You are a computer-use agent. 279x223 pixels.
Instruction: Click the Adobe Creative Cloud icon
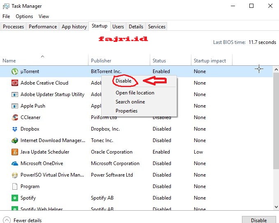click(15, 83)
